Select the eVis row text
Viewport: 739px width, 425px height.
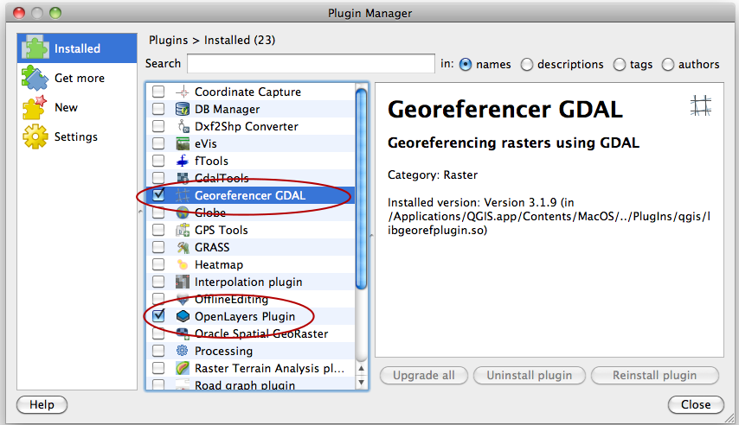(x=205, y=143)
